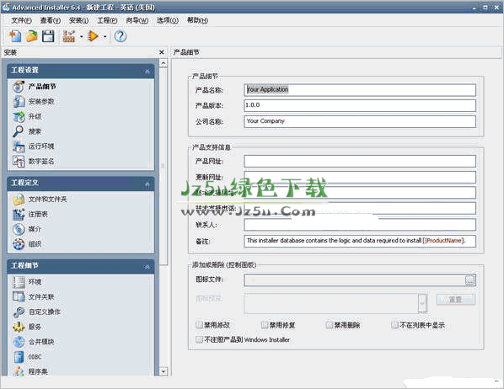The image size is (504, 389).
Task: Open the icon list dropdown
Action: 422,303
